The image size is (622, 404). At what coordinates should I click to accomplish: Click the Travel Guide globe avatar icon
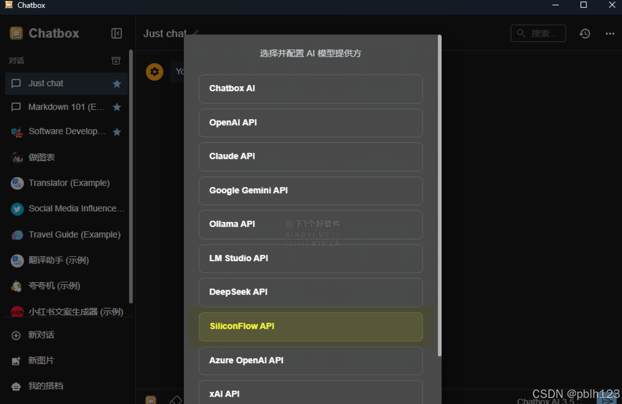(17, 234)
